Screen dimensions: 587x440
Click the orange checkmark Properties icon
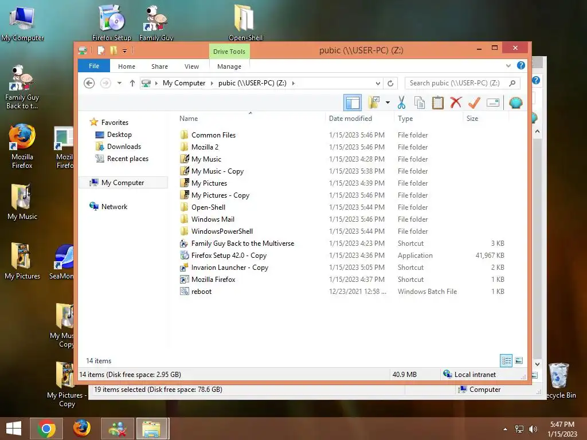pyautogui.click(x=474, y=102)
